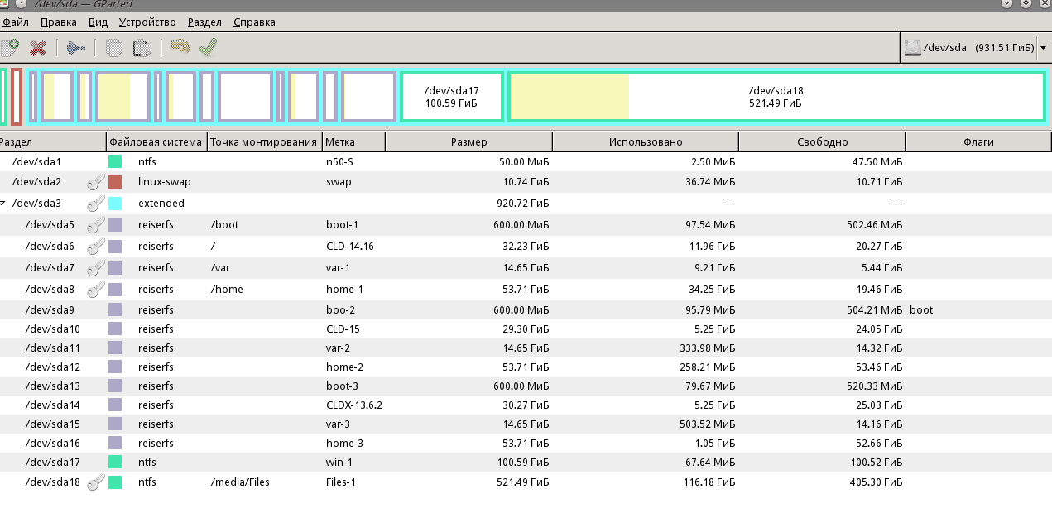Click the 'CLDX-13.6.2' label cell
Viewport: 1052px width, 518px height.
[354, 405]
